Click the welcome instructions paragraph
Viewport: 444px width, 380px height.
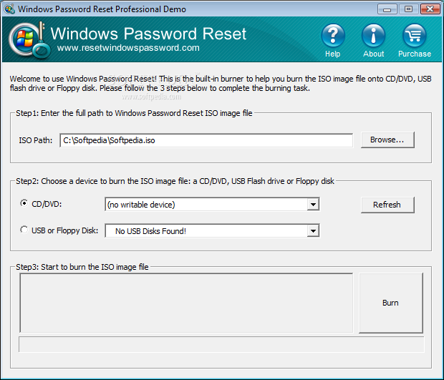[221, 83]
